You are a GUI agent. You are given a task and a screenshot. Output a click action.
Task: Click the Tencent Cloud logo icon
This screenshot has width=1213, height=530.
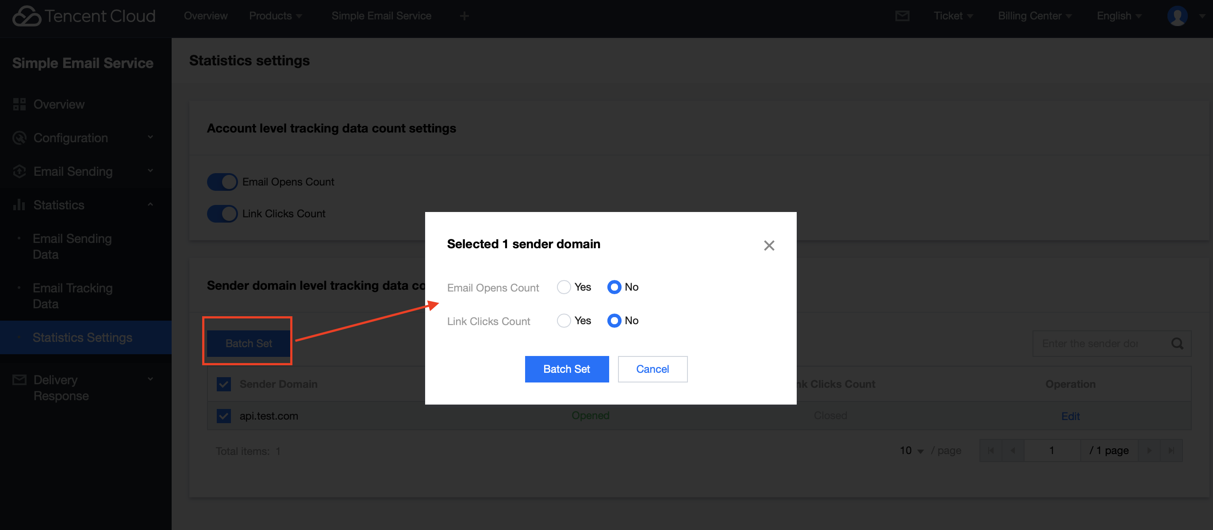(27, 16)
